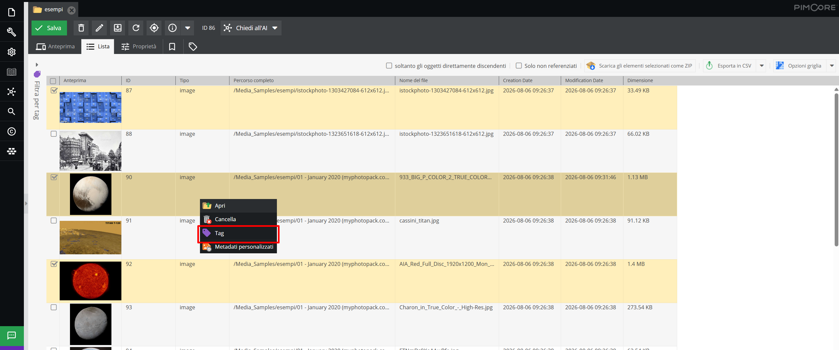839x350 pixels.
Task: Click the trash delete icon in toolbar
Action: (81, 28)
